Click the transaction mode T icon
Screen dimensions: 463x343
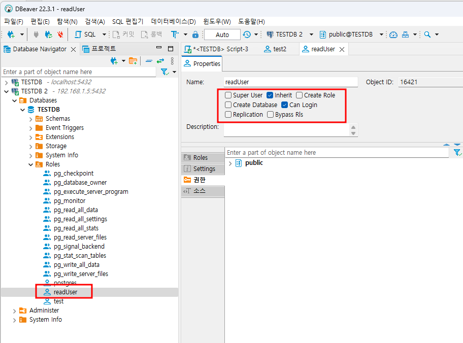point(175,35)
